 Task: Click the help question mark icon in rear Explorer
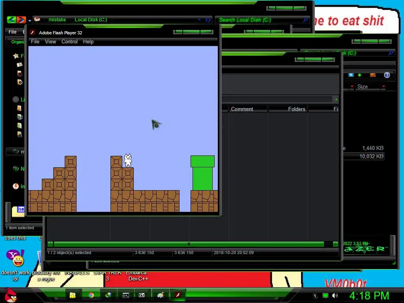(387, 75)
